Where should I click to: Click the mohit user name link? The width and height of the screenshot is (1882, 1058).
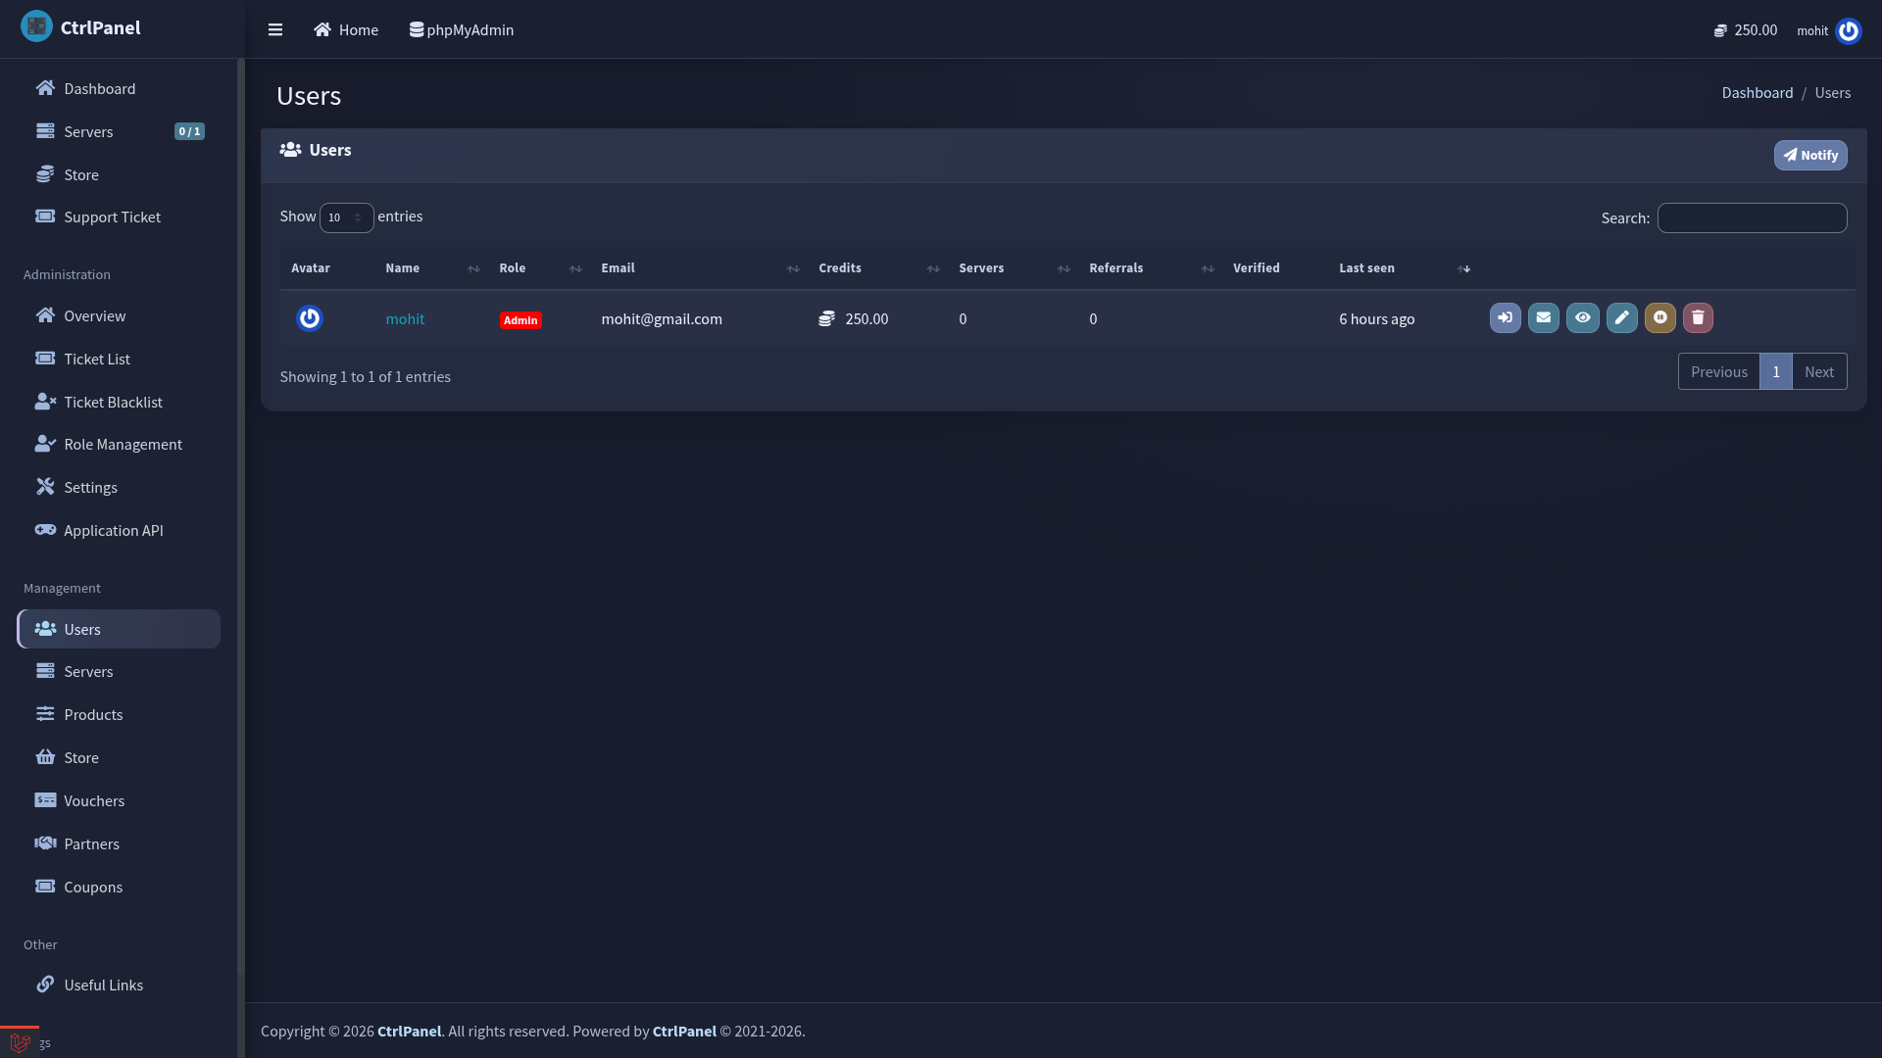click(405, 318)
